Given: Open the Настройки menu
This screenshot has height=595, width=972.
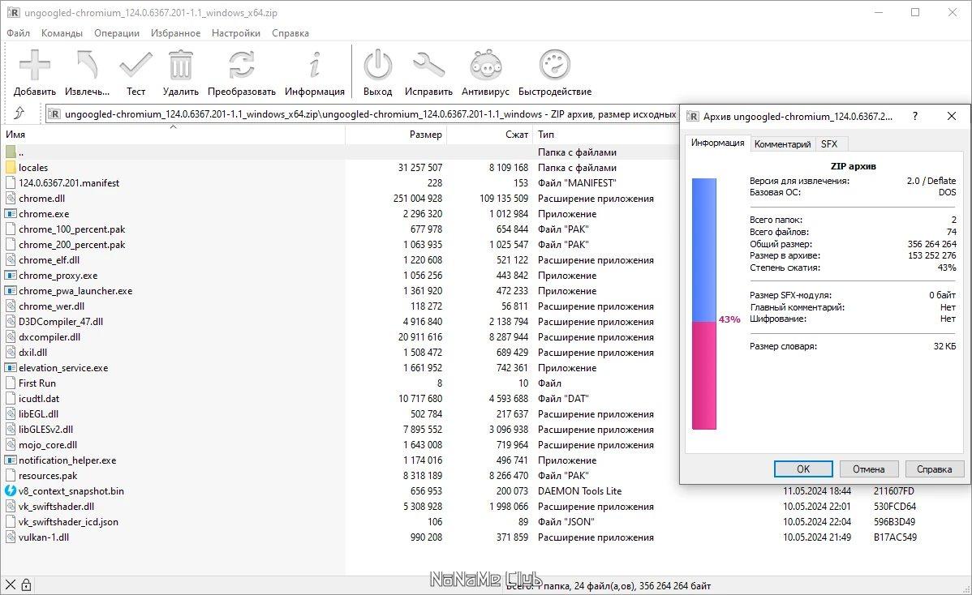Looking at the screenshot, I should tap(235, 32).
